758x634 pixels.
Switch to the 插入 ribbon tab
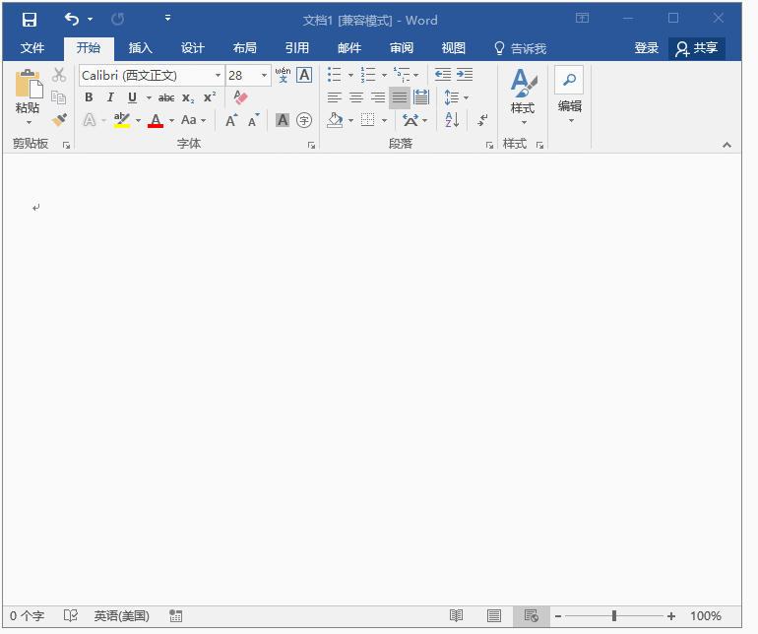[140, 48]
